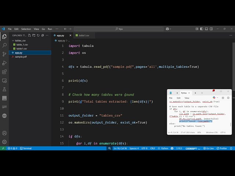Go back in navigation history
Screen dimensions: 235x176
(x=65, y=29)
